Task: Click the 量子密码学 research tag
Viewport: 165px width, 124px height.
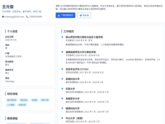Action: [x=12, y=100]
